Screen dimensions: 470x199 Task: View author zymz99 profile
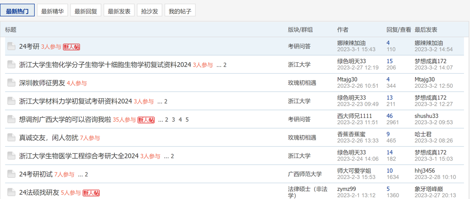coord(346,189)
